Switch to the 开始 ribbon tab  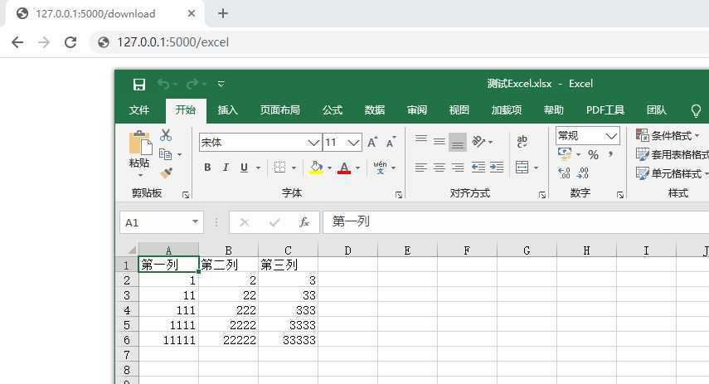[x=186, y=110]
